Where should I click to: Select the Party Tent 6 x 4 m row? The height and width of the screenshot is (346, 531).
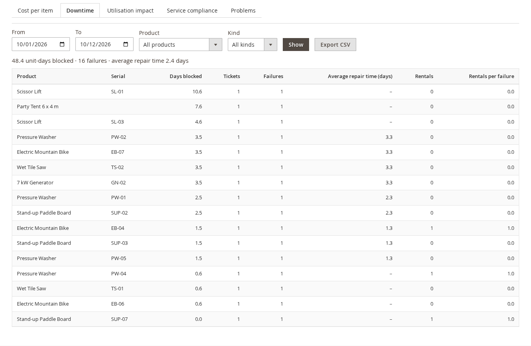(265, 107)
